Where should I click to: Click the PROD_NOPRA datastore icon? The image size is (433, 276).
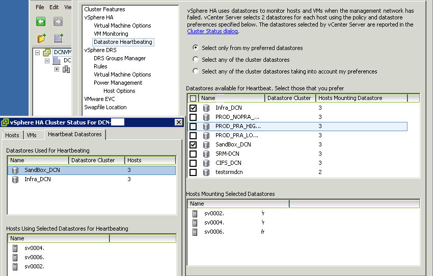pos(206,117)
